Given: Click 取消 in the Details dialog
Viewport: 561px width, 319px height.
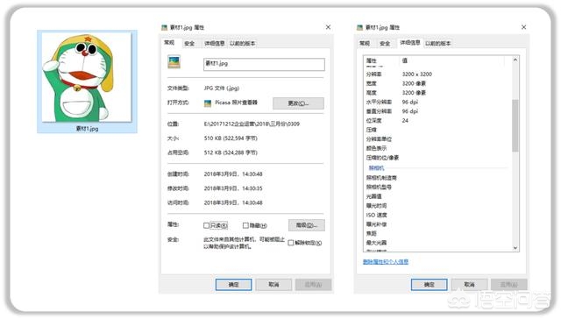Looking at the screenshot, I should click(470, 285).
